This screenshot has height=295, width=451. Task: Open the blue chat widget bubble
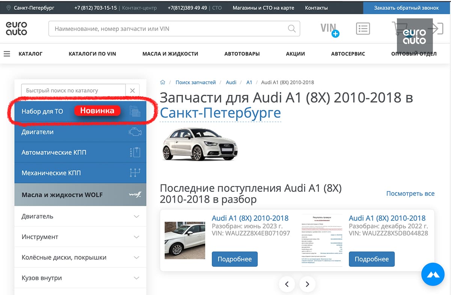click(433, 274)
